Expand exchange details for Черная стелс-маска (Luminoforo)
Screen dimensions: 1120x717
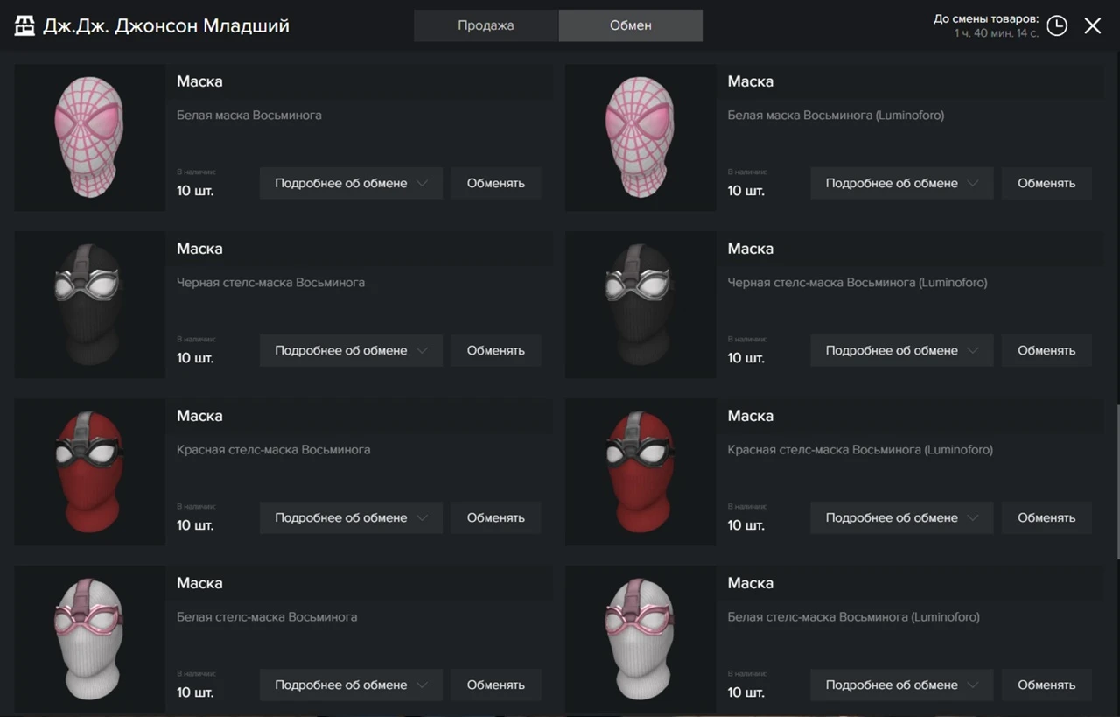pos(901,350)
